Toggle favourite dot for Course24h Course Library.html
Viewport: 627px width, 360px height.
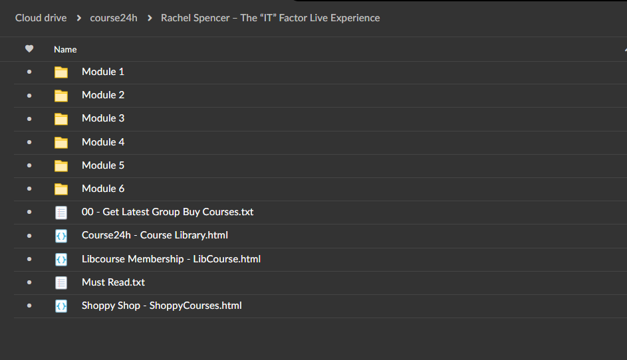tap(29, 236)
